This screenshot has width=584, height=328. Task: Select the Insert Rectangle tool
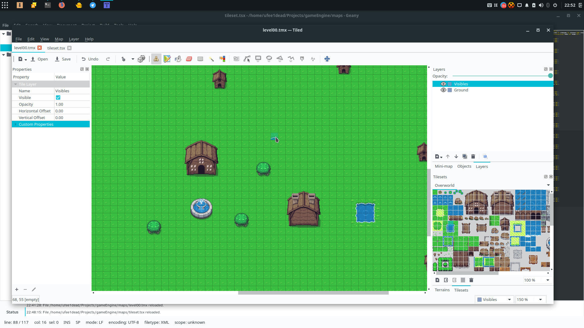[258, 59]
